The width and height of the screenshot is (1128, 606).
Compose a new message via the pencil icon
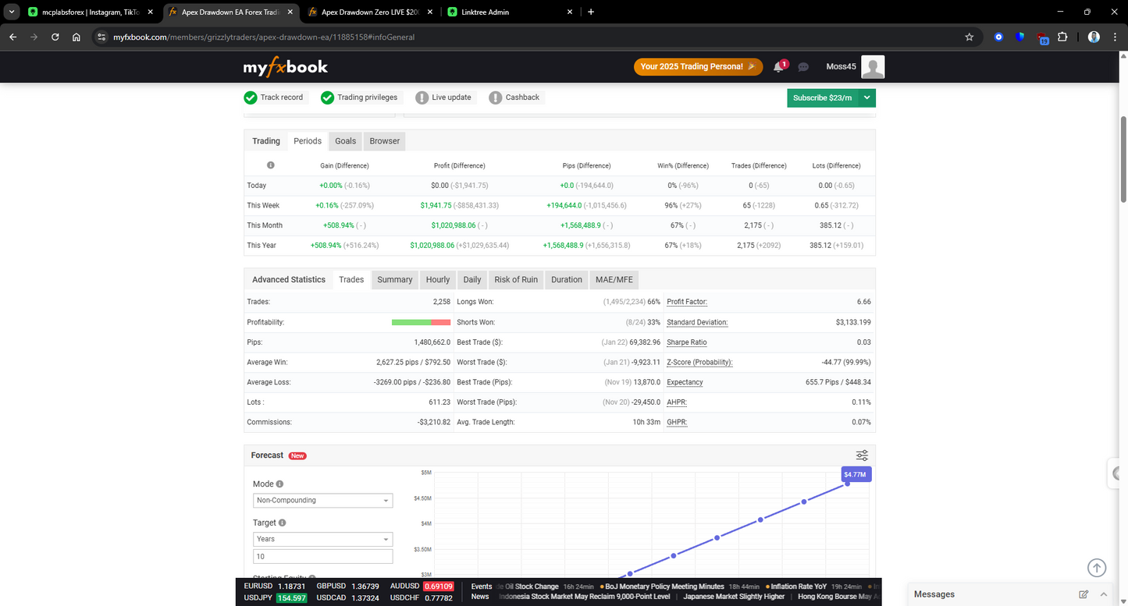tap(1084, 594)
